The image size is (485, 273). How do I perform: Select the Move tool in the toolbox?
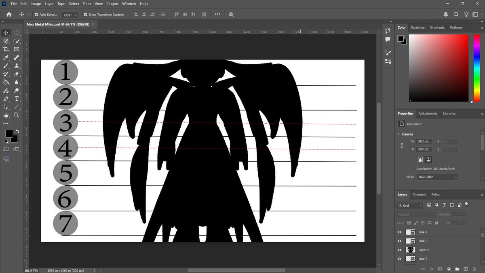pos(6,33)
